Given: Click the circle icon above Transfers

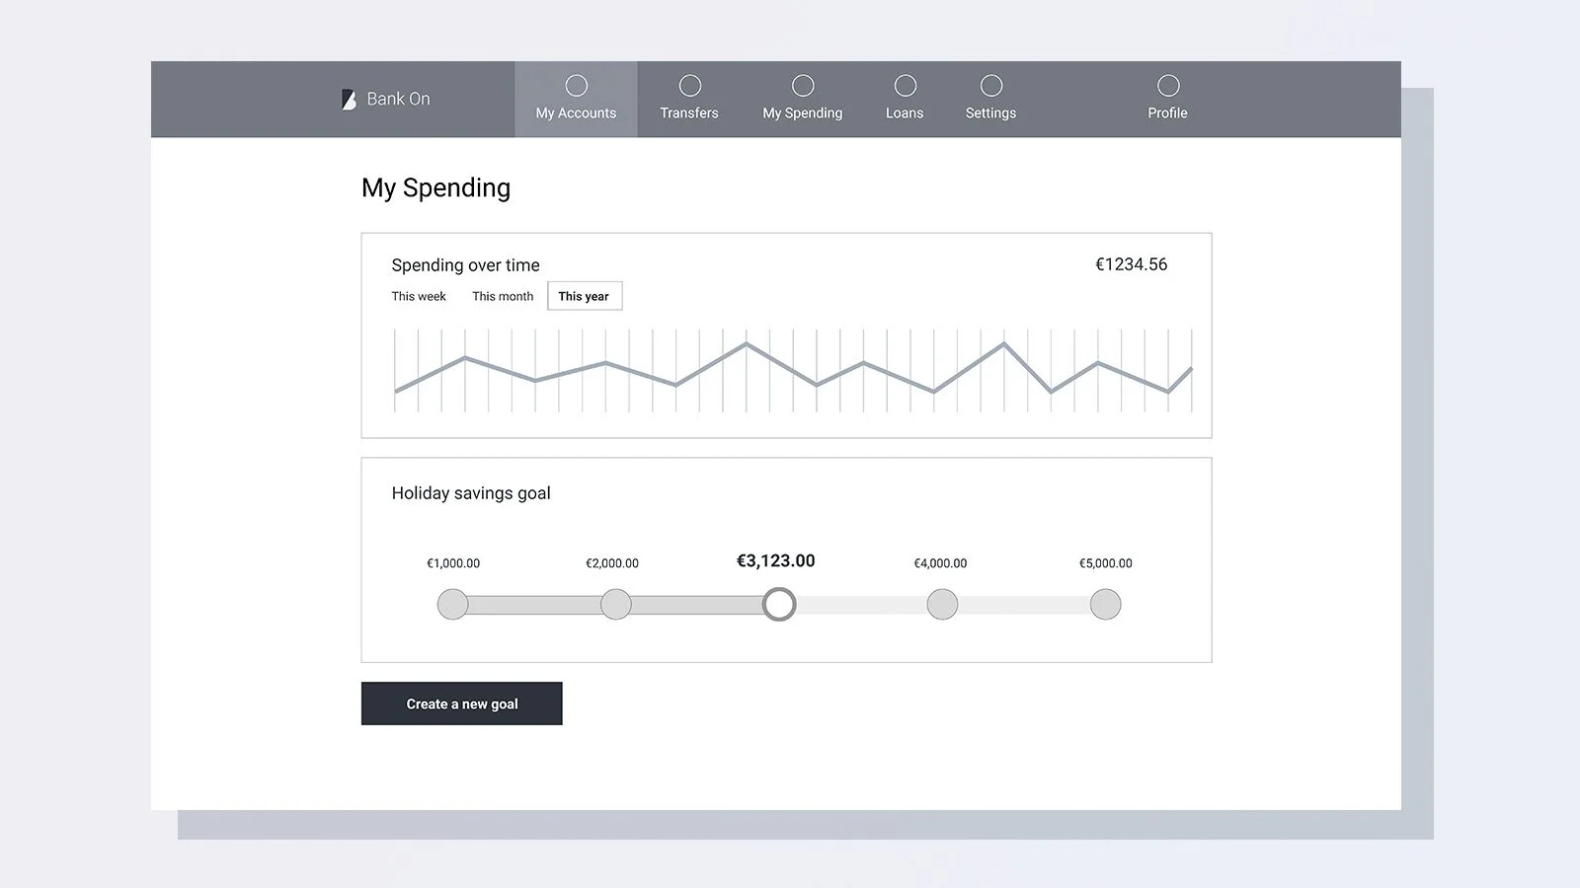Looking at the screenshot, I should (690, 86).
